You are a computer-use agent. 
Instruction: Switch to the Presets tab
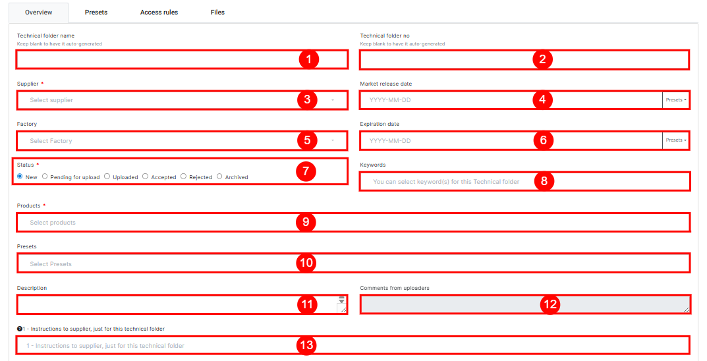[96, 13]
